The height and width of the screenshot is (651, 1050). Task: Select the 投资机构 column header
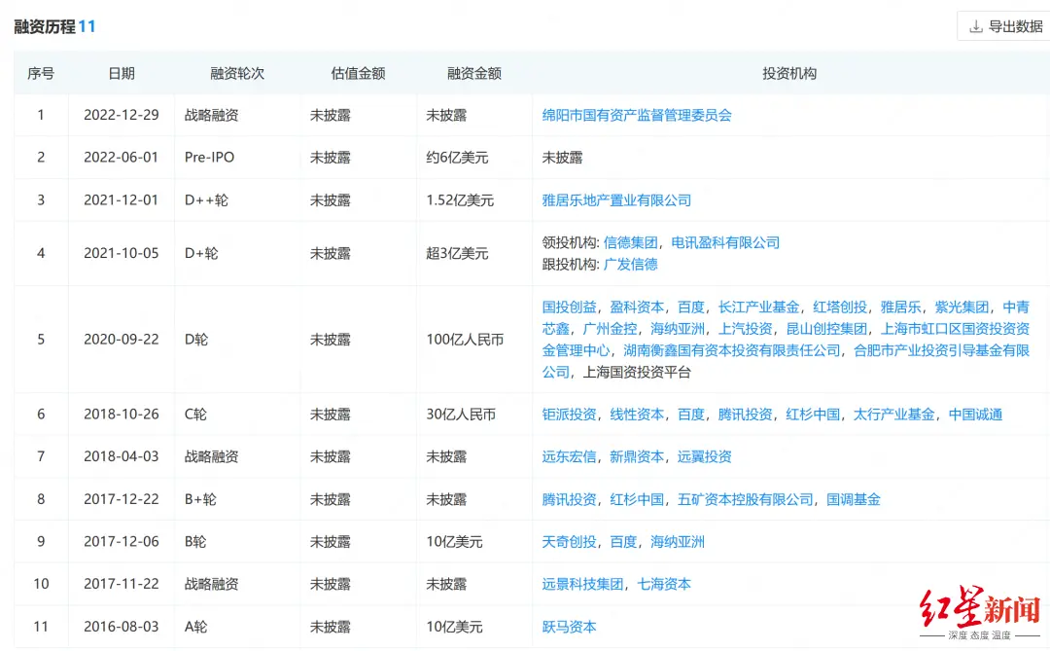789,73
